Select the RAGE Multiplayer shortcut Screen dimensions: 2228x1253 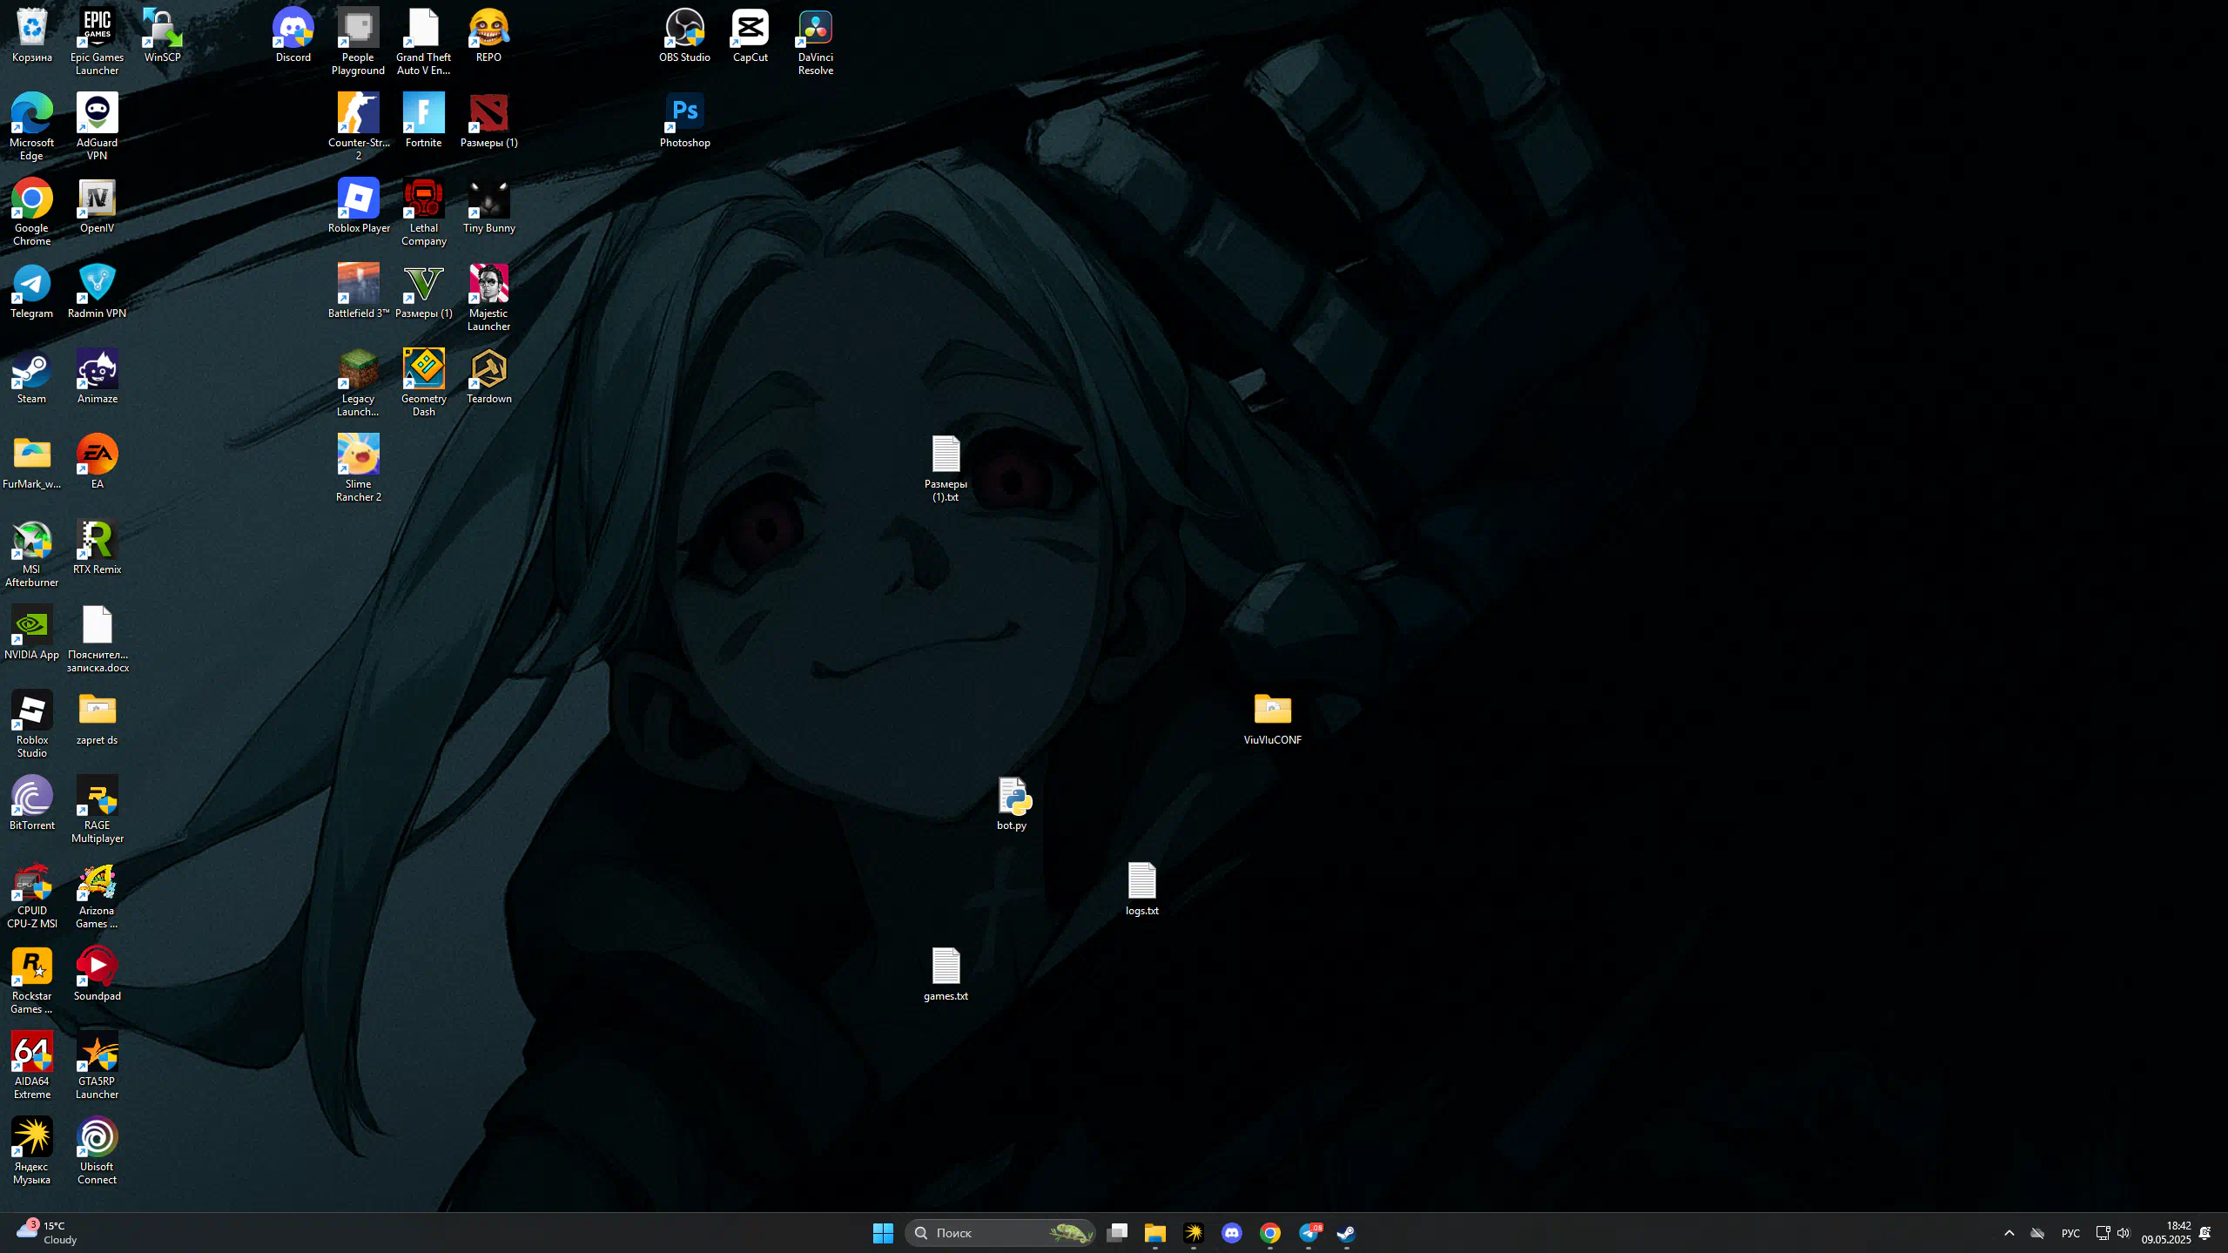tap(97, 809)
